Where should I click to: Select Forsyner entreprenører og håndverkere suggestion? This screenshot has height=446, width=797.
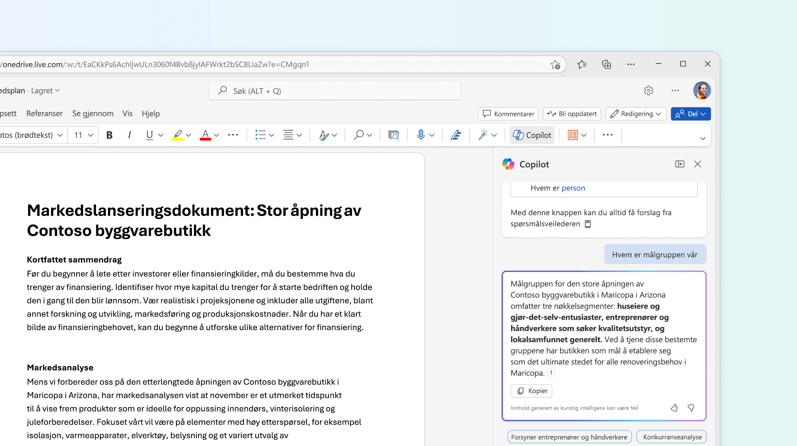(x=569, y=437)
